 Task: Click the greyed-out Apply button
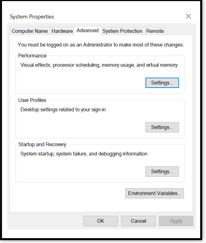pos(176,221)
